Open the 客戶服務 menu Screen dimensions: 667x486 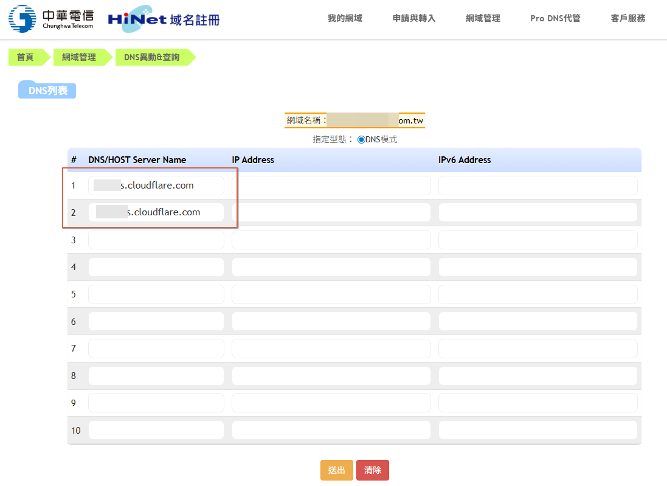tap(628, 18)
